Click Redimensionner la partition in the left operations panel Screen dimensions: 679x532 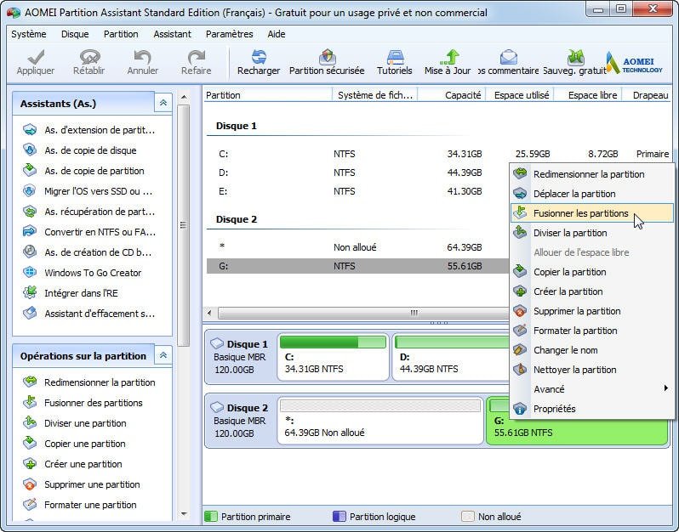coord(89,382)
